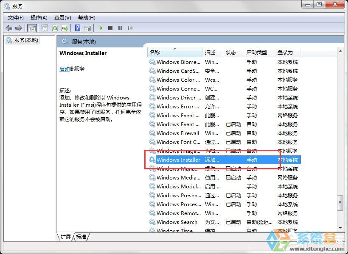
Task: Click gear icon of Windows Remot... row
Action: (x=152, y=213)
